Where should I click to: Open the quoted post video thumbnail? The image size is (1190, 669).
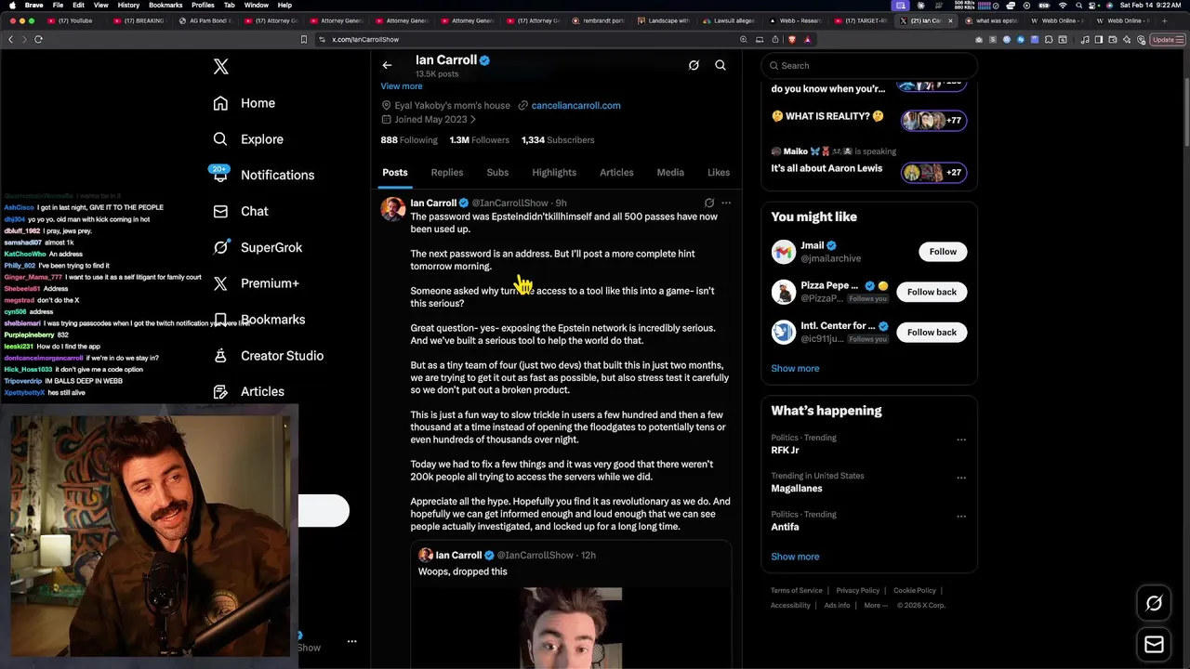[x=571, y=627]
